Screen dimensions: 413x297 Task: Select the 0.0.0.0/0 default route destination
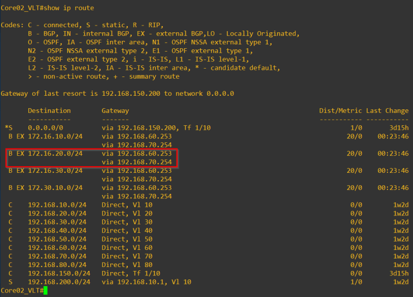click(x=44, y=128)
